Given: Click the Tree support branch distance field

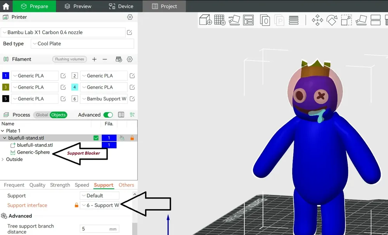Looking at the screenshot, I should 99,229.
